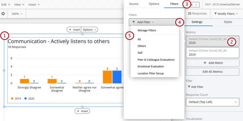Choose the Emotional Evaluation filter

click(151, 66)
